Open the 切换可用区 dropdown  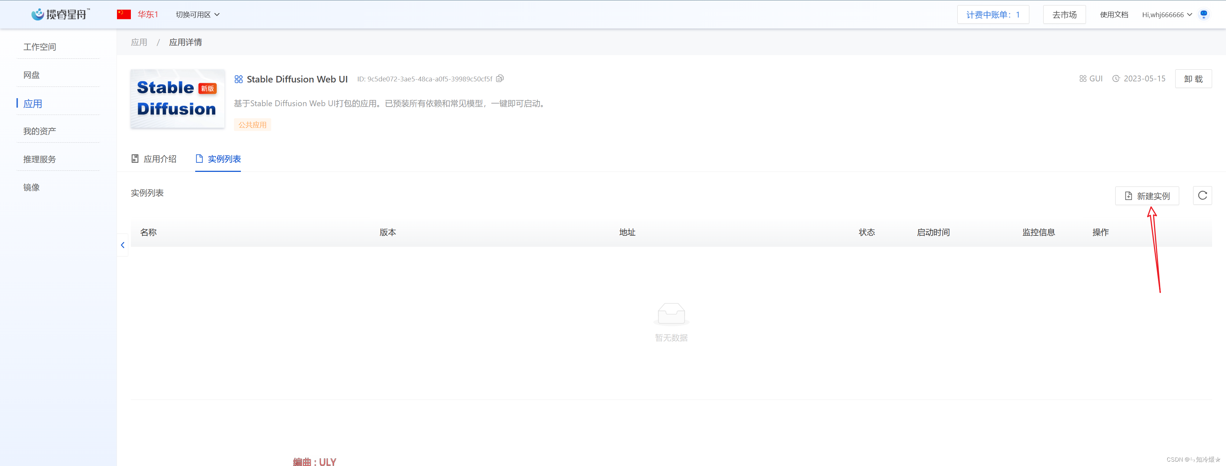click(197, 15)
